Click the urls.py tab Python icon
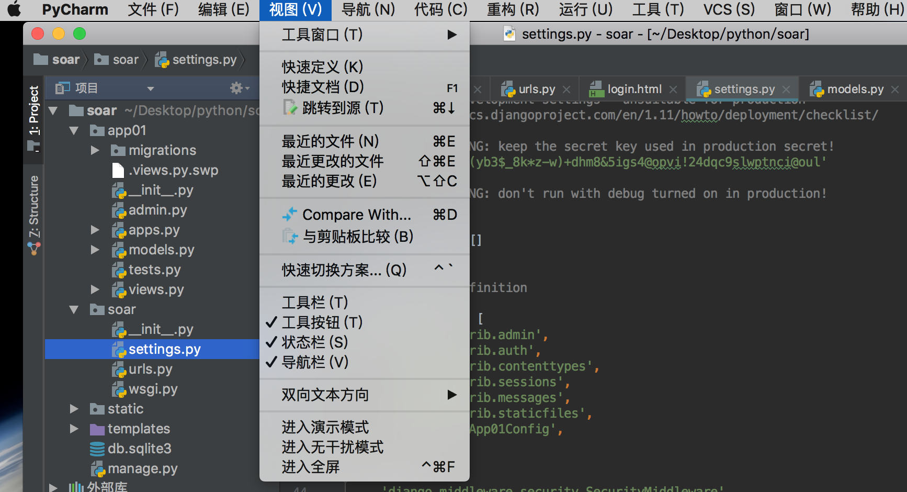Image resolution: width=907 pixels, height=492 pixels. pos(508,89)
